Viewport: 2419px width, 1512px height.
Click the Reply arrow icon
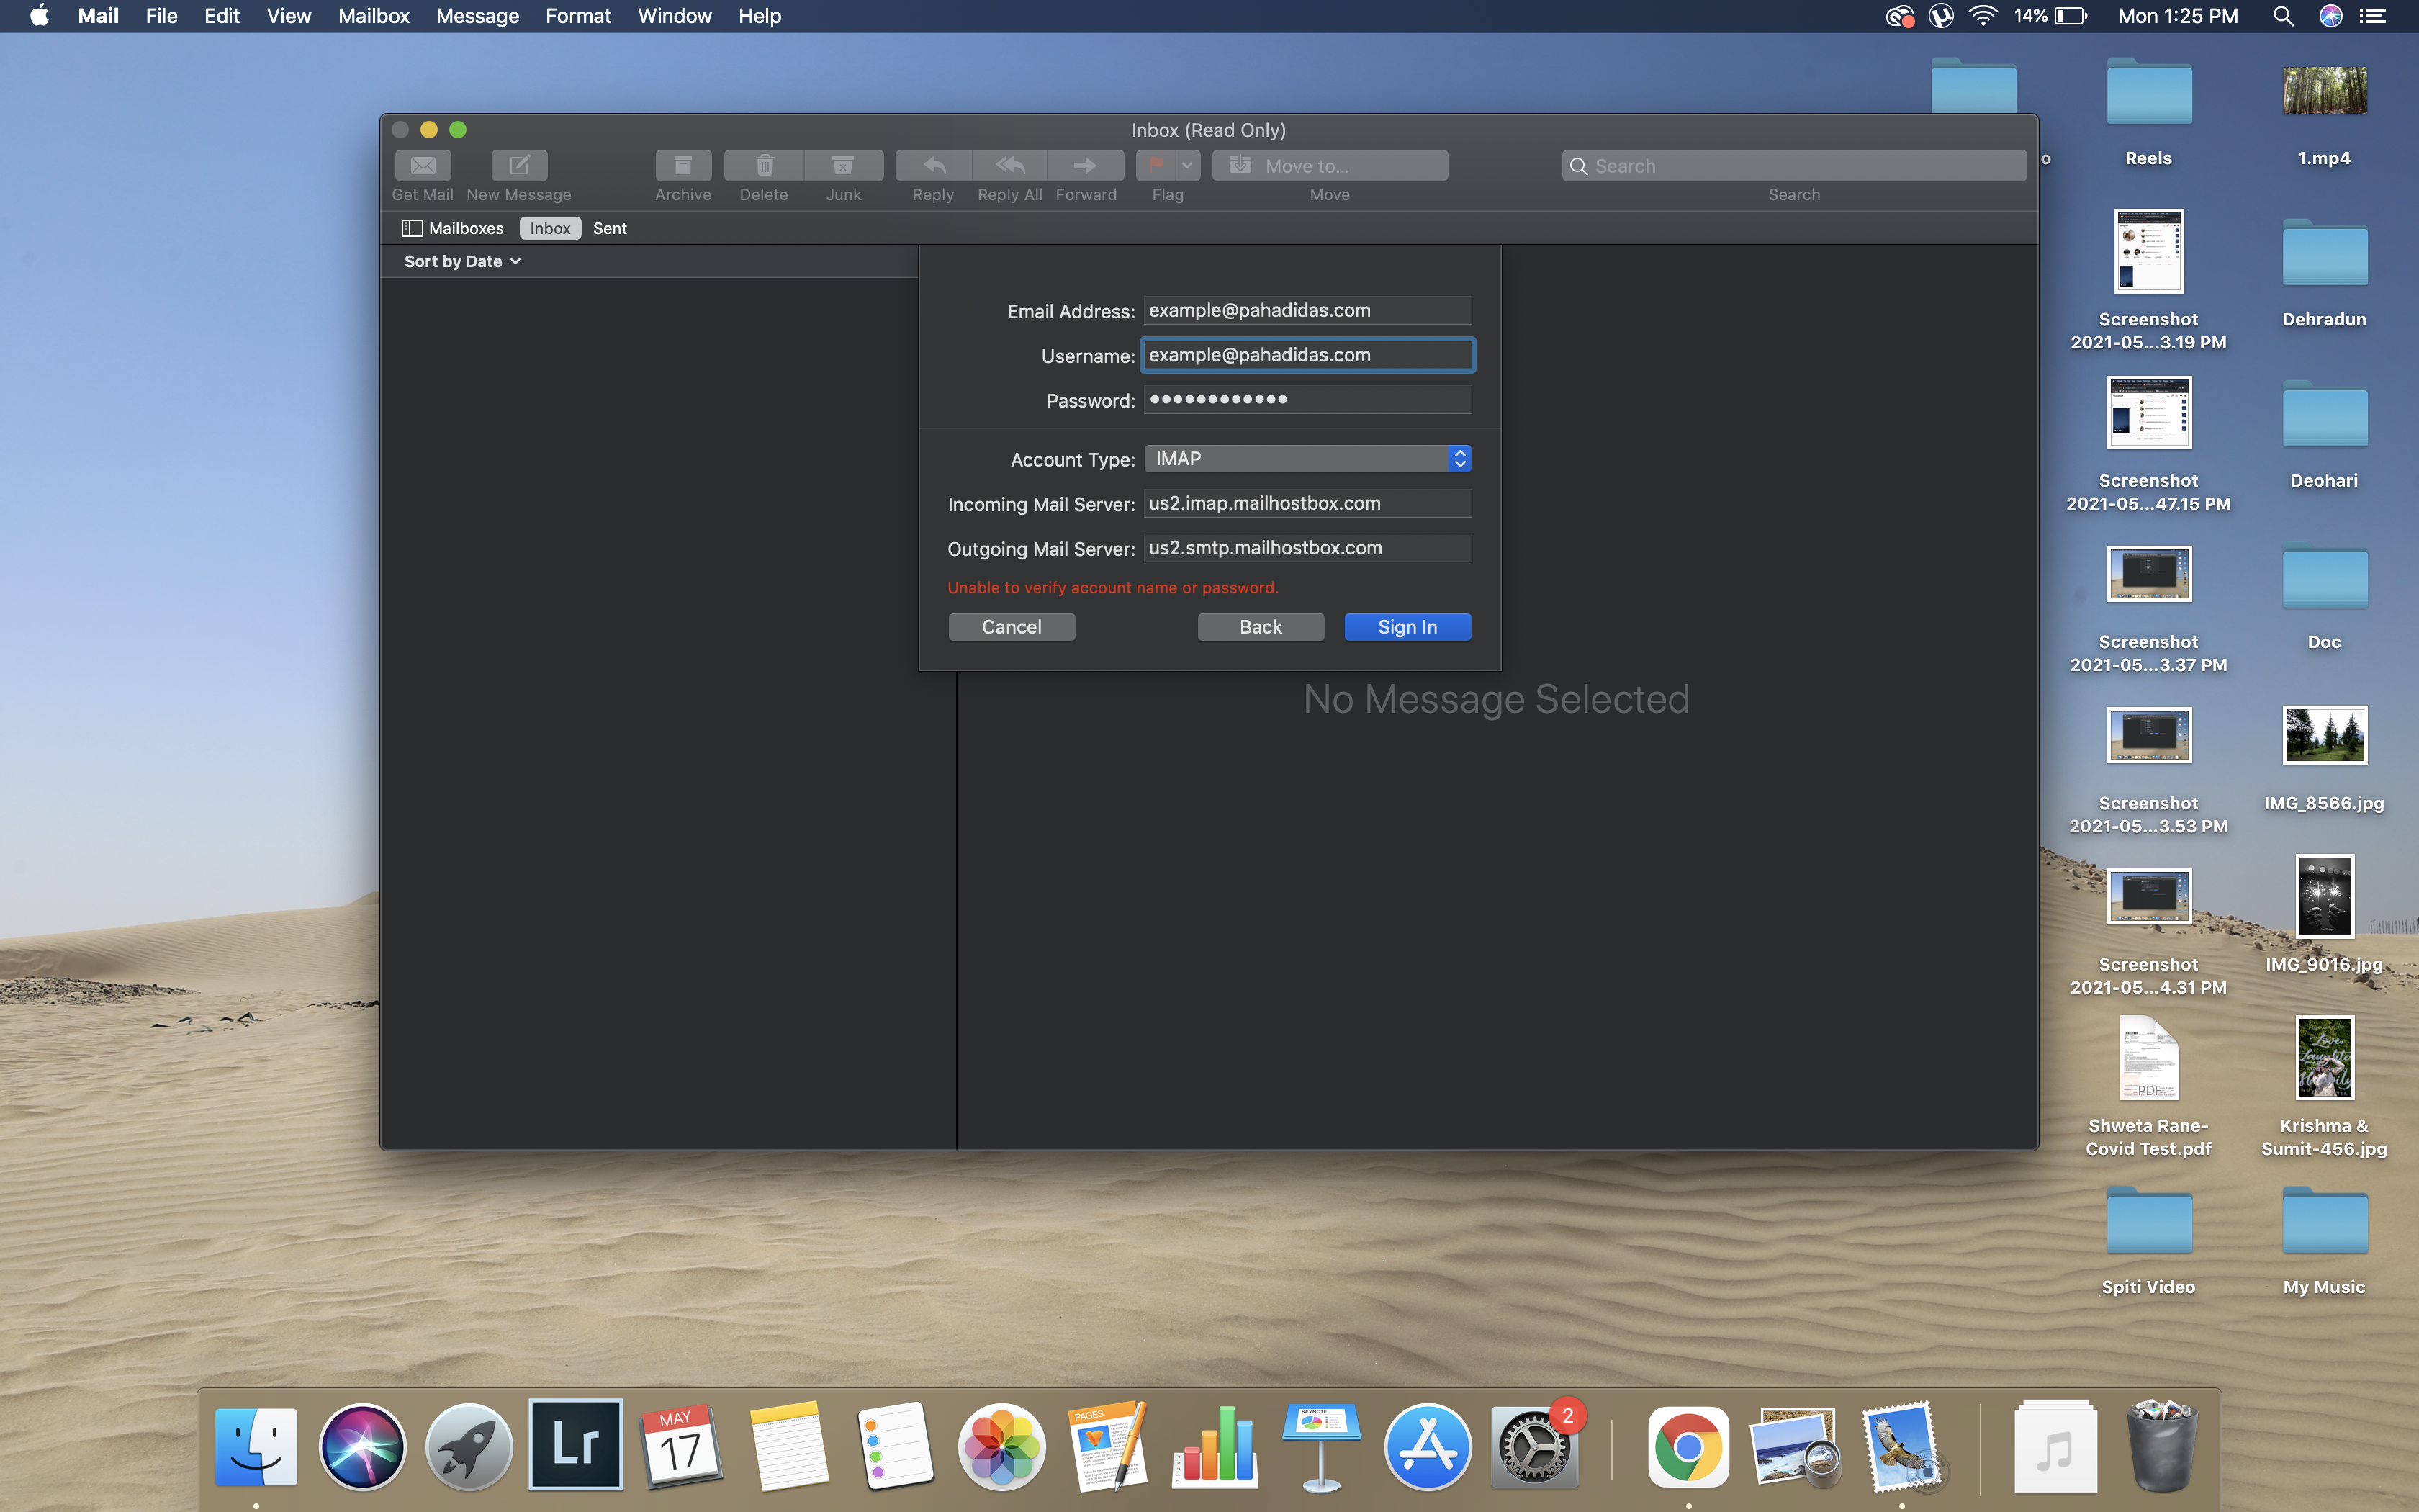click(x=934, y=165)
